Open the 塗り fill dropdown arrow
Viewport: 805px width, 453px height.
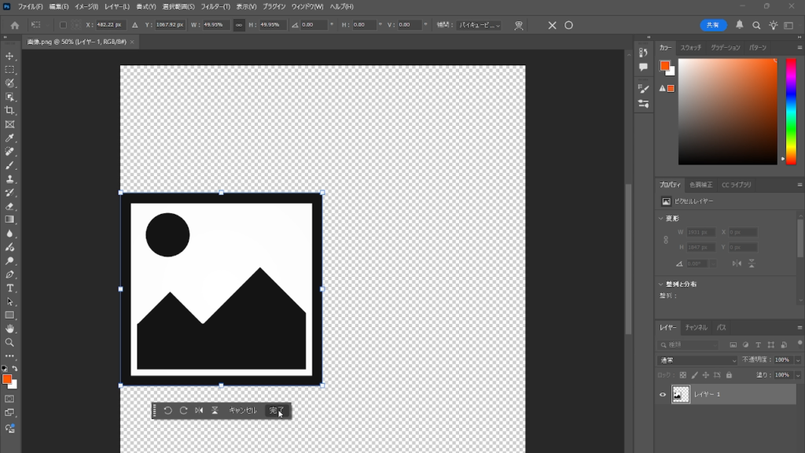[798, 375]
